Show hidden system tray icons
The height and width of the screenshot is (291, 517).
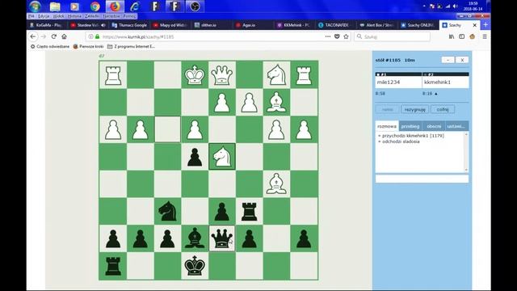point(424,6)
